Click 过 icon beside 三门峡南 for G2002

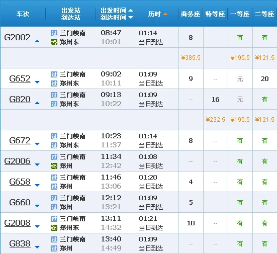(54, 33)
